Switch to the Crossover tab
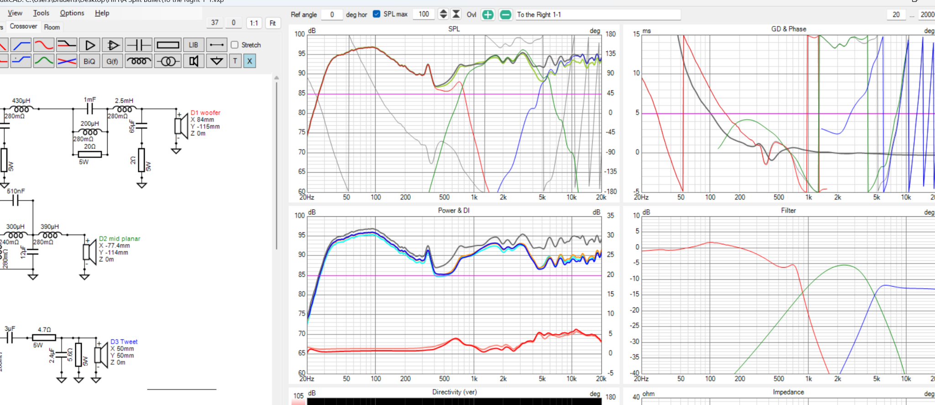 (x=24, y=26)
